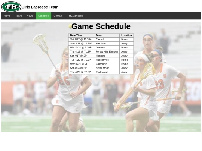Select the Sat 4/24 @ 5P cell
Viewport: 202px width, 151px height.
pyautogui.click(x=81, y=68)
